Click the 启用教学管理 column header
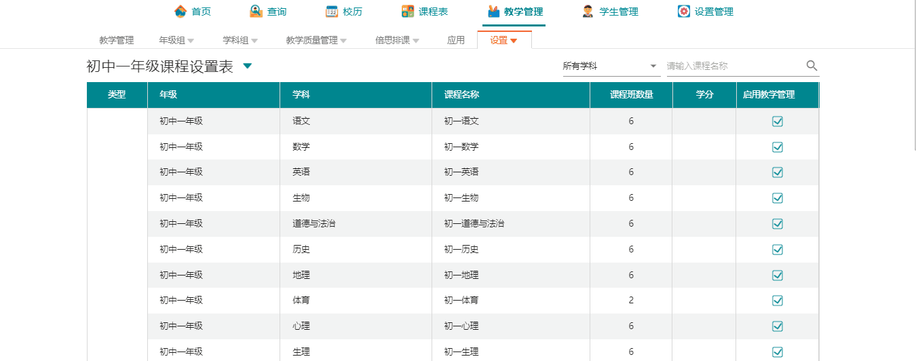Viewport: 916px width, 361px height. click(x=778, y=95)
